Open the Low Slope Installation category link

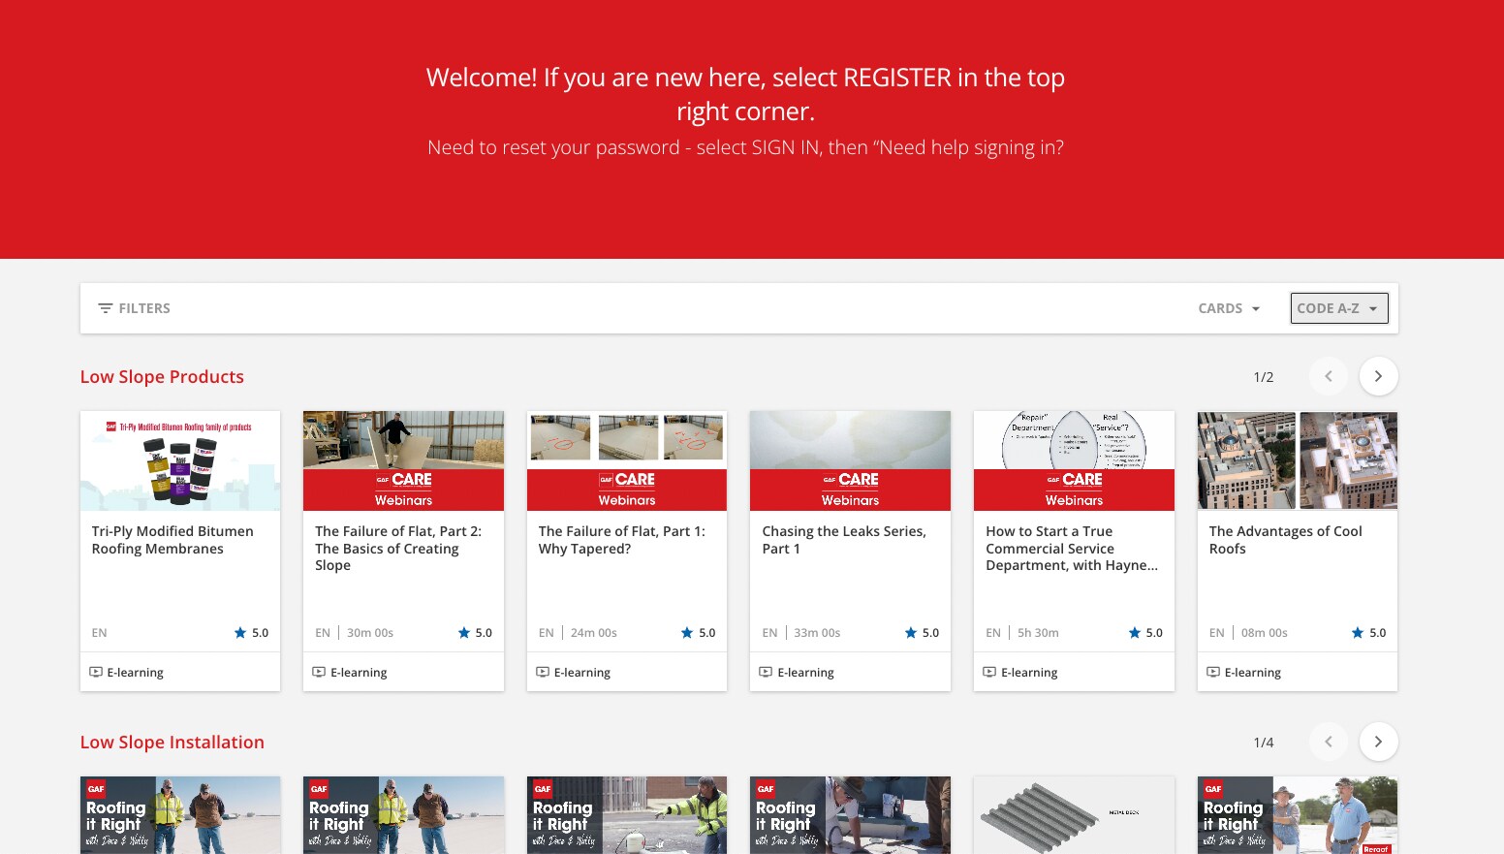(172, 743)
